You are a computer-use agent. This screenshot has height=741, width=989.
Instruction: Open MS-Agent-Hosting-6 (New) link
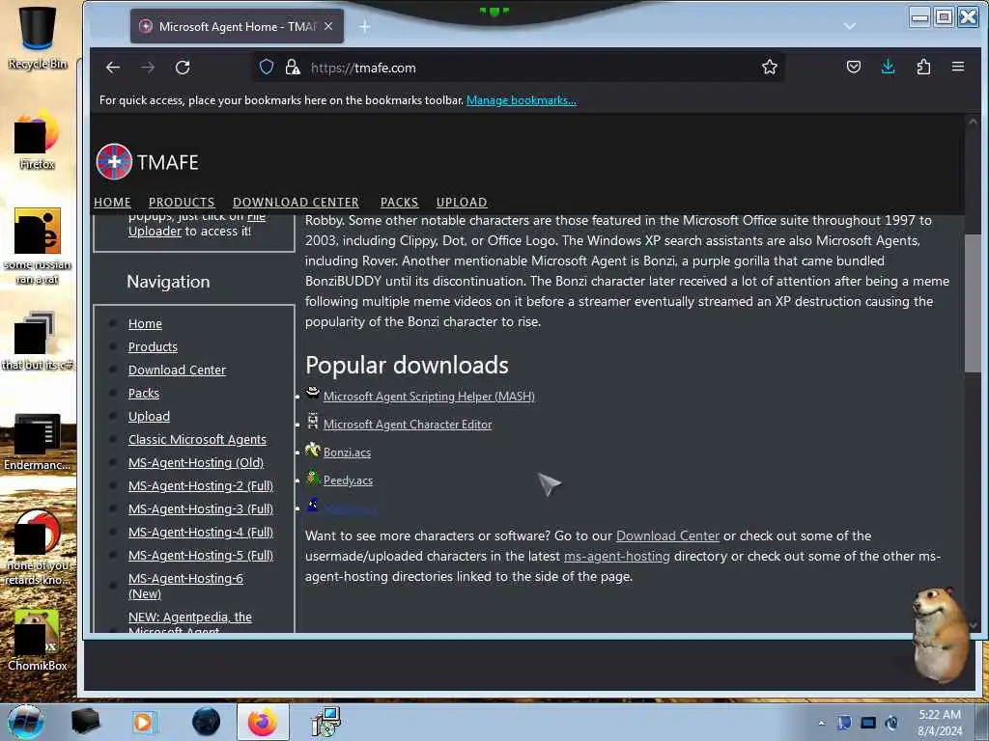pyautogui.click(x=185, y=586)
